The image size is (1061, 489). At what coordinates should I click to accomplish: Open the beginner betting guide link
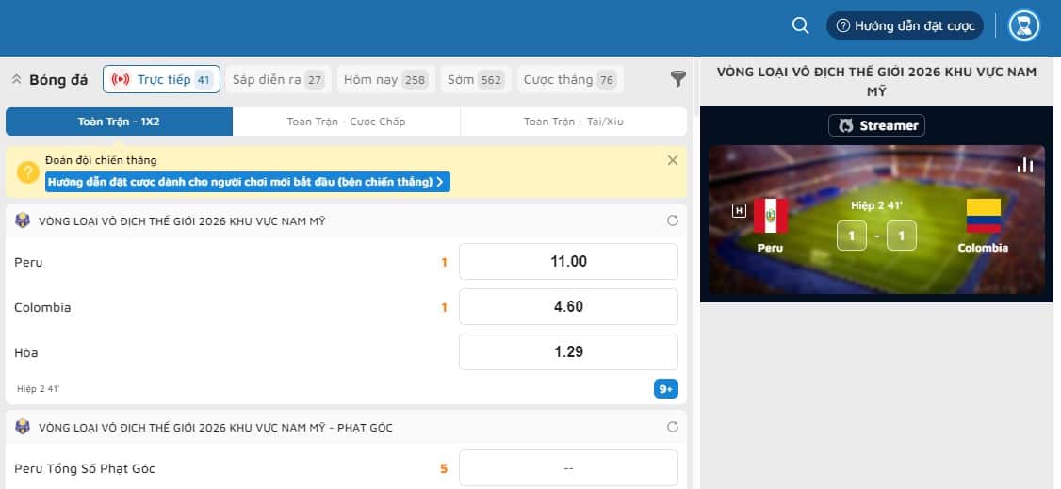pyautogui.click(x=247, y=181)
